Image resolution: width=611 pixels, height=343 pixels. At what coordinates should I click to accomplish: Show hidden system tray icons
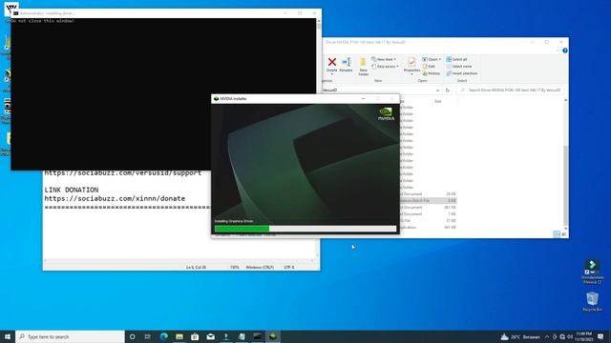tap(547, 336)
